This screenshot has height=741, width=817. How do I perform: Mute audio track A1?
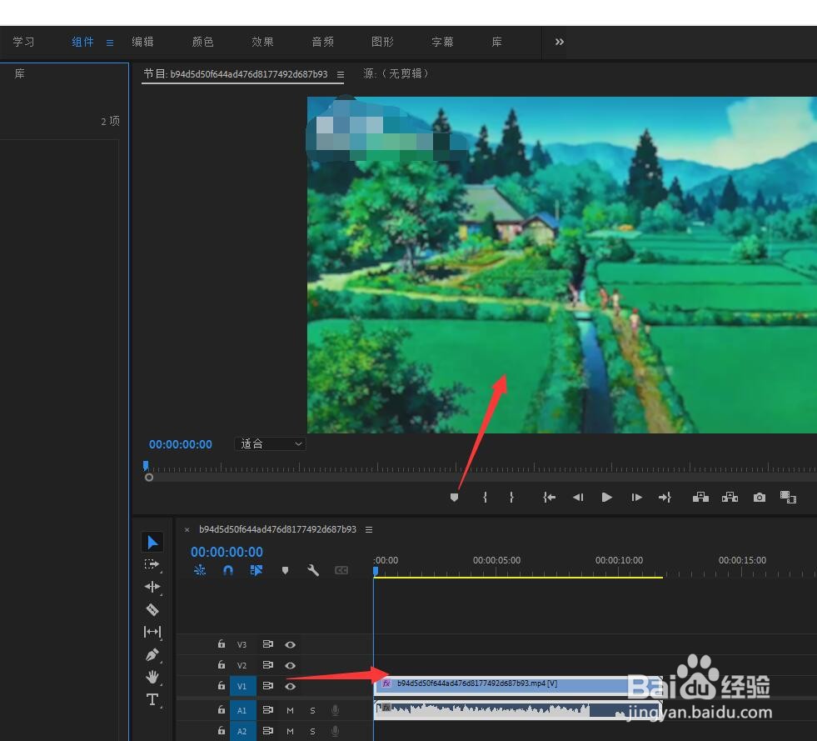[x=290, y=710]
